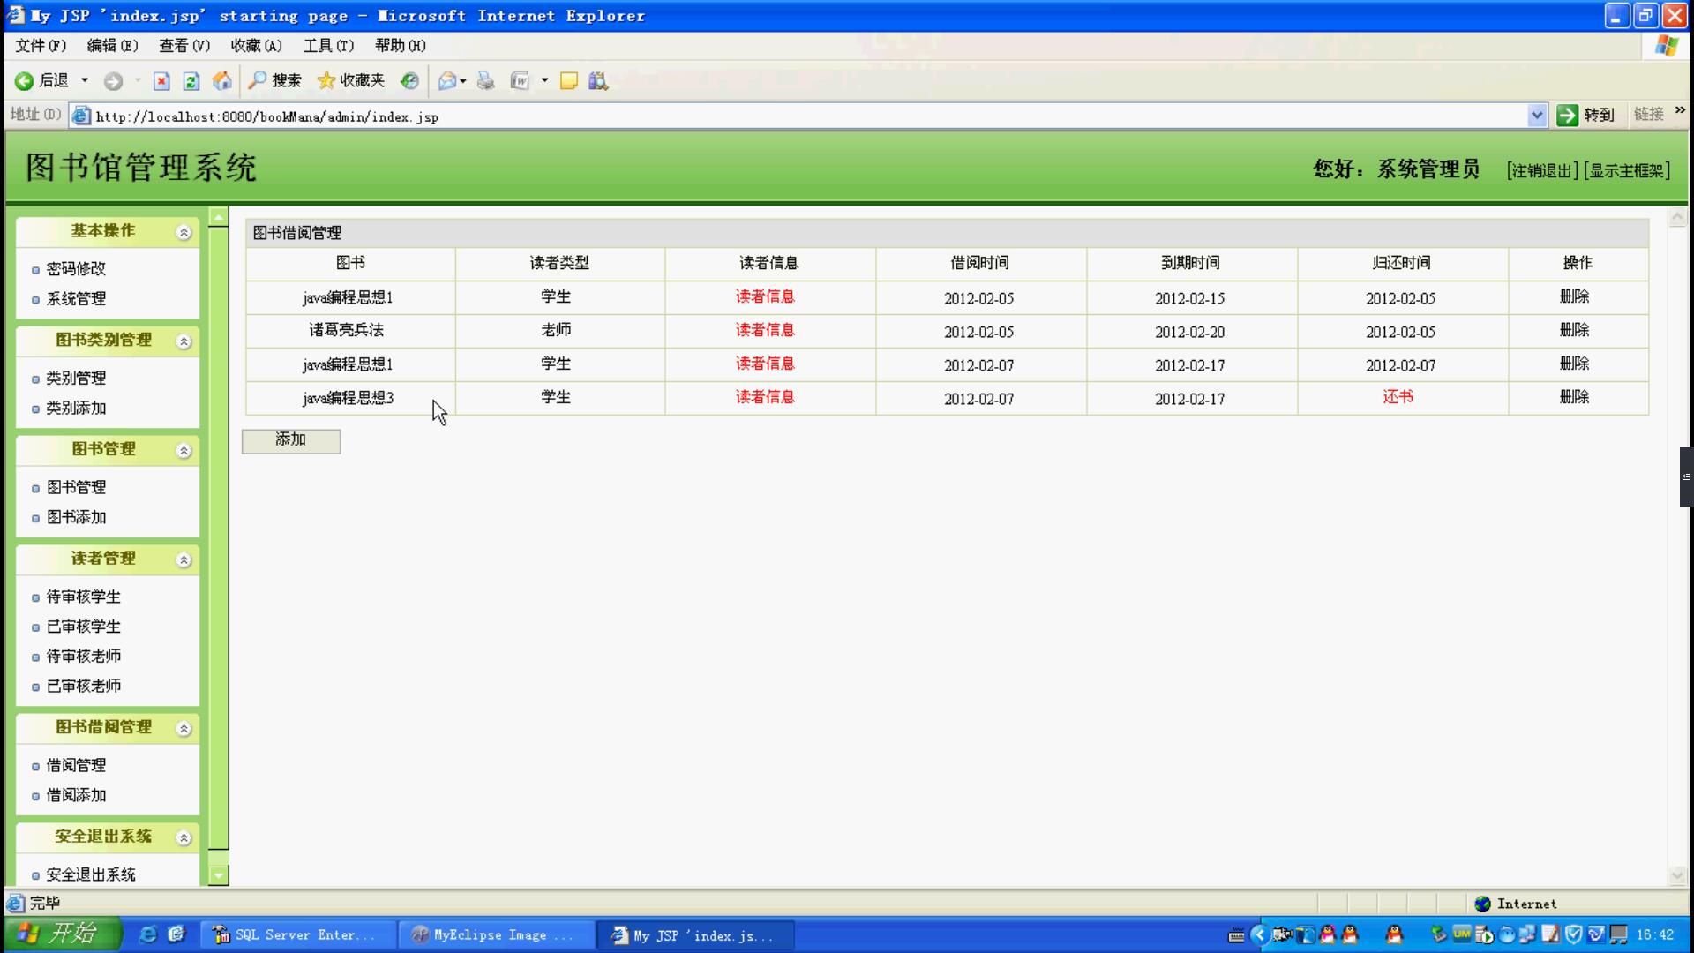Click the sidebar green scrollbar thumb
Image resolution: width=1694 pixels, height=953 pixels.
click(x=219, y=537)
